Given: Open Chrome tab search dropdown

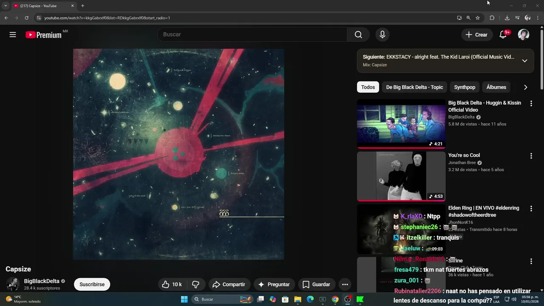Looking at the screenshot, I should coord(6,6).
